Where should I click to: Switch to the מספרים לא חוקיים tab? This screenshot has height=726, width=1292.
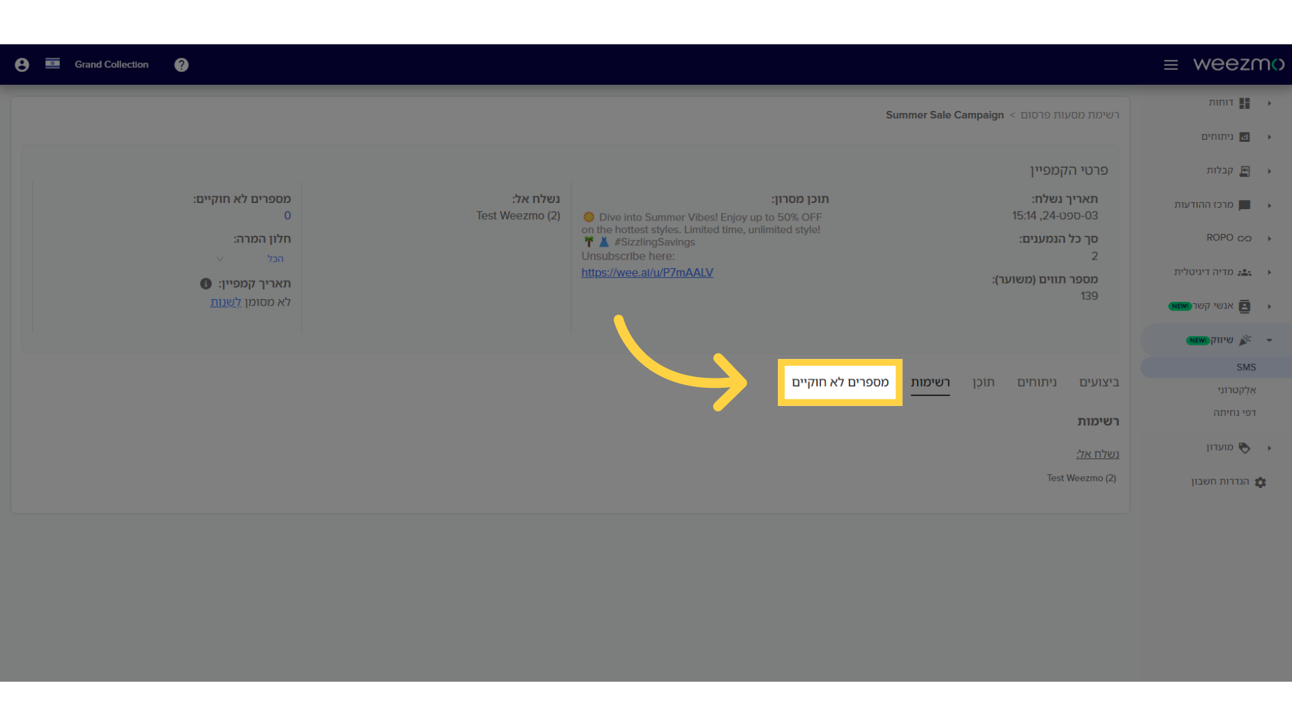click(840, 382)
